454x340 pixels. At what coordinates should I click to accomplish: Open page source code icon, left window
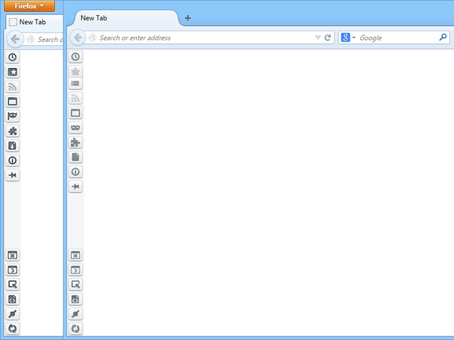[12, 299]
